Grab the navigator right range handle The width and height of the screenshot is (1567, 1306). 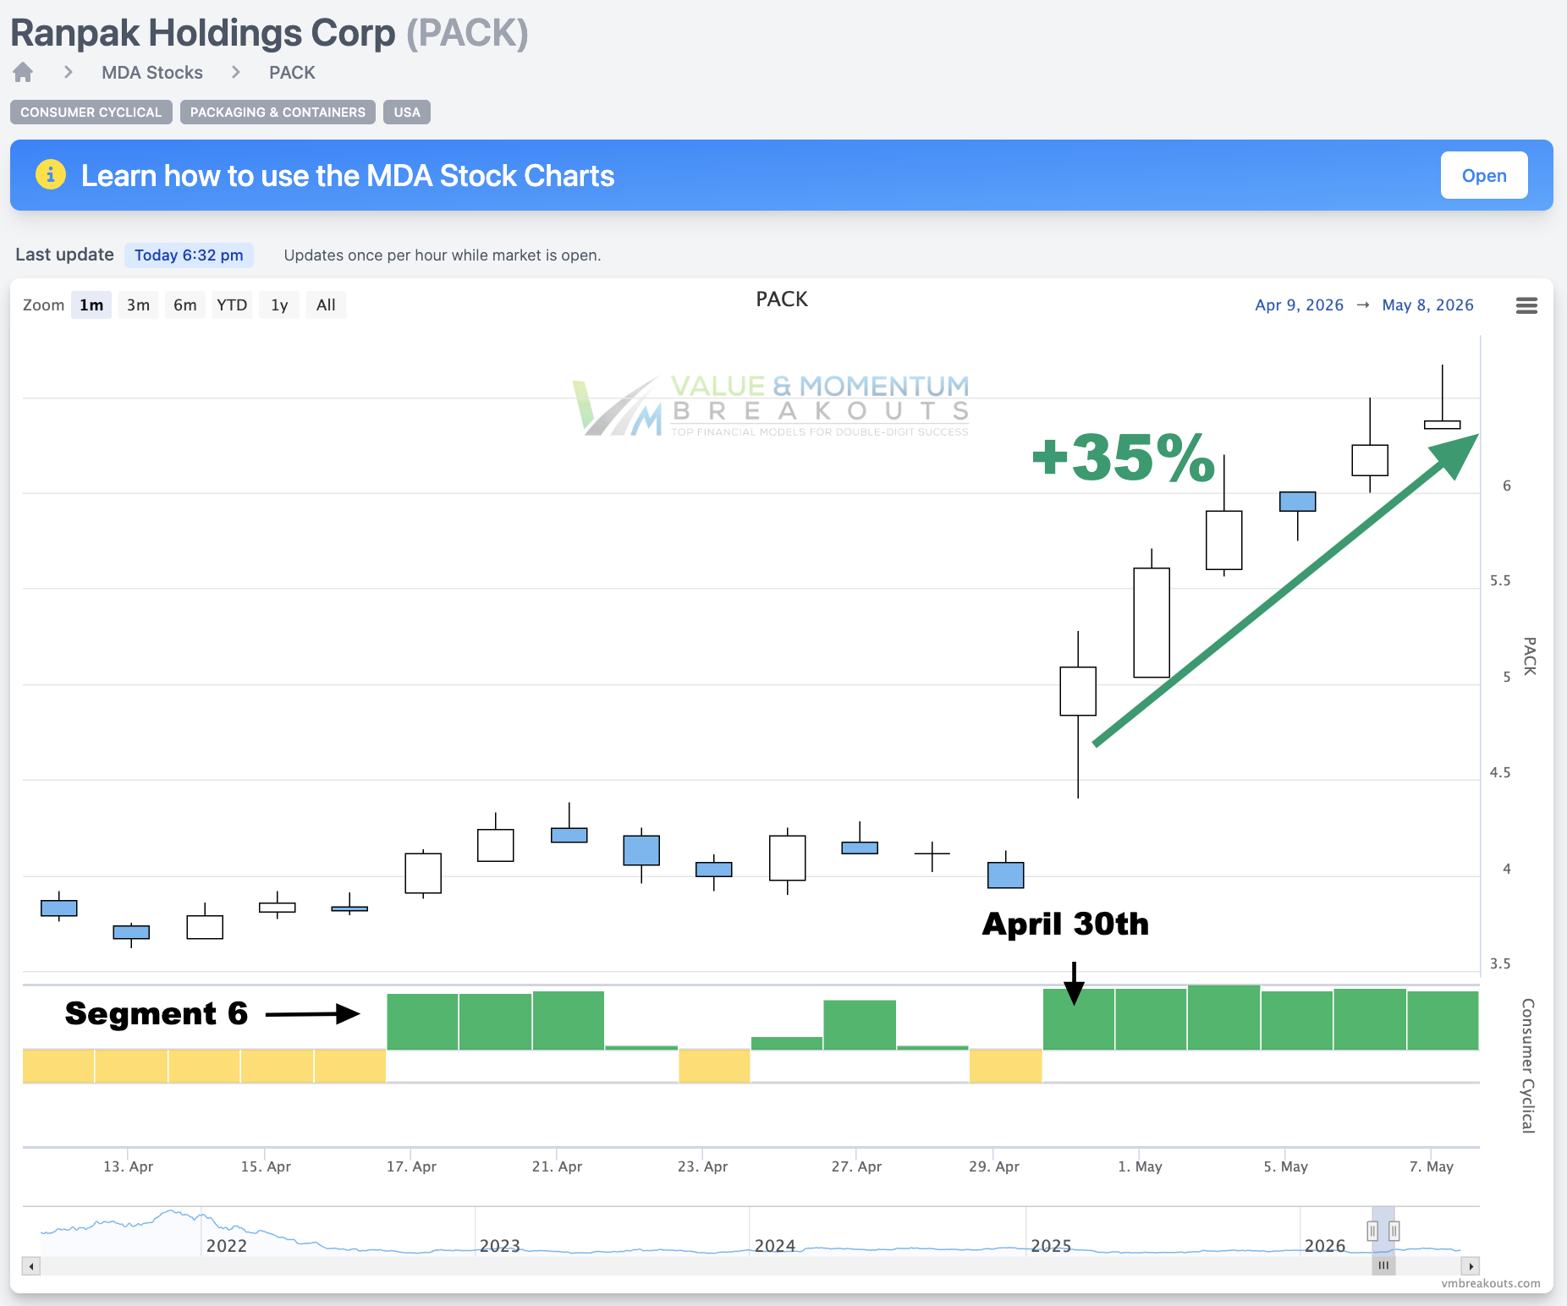pyautogui.click(x=1394, y=1231)
